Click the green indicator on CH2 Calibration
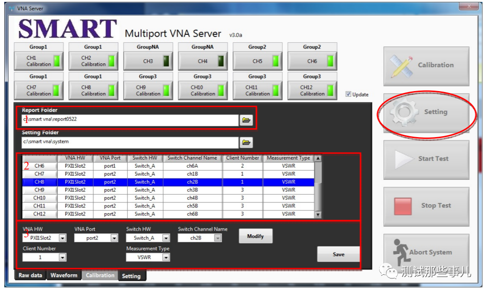This screenshot has width=487, height=293. click(x=111, y=61)
